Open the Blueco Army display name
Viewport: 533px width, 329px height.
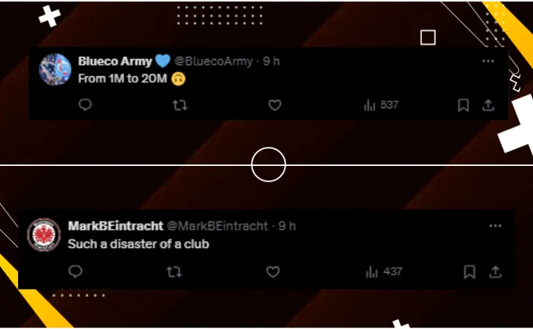pyautogui.click(x=115, y=61)
